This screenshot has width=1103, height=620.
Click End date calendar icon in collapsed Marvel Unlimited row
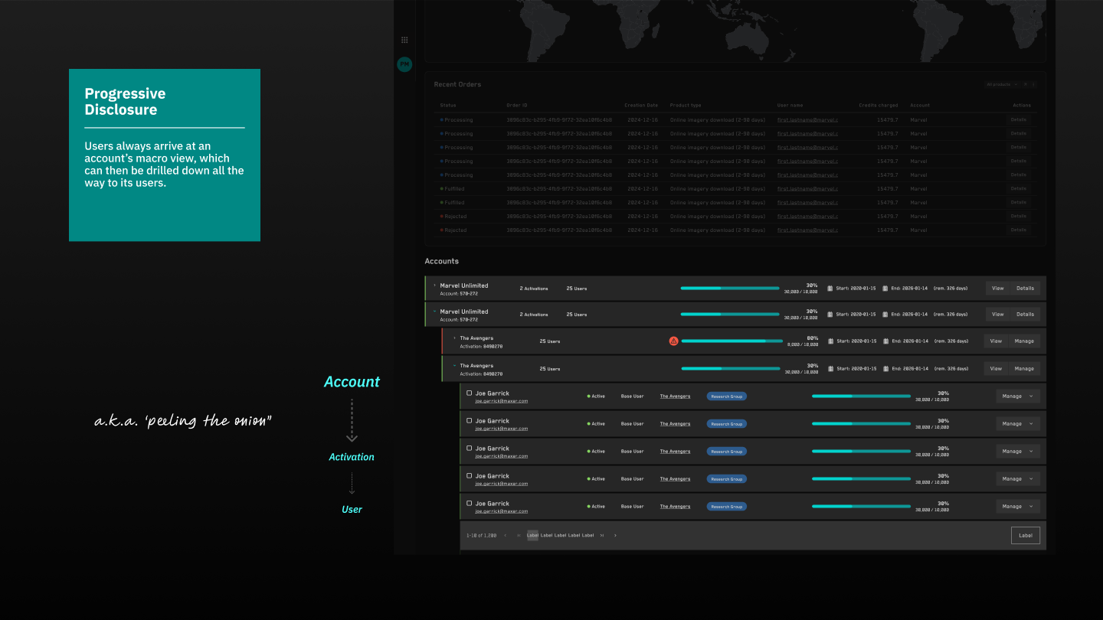point(885,289)
